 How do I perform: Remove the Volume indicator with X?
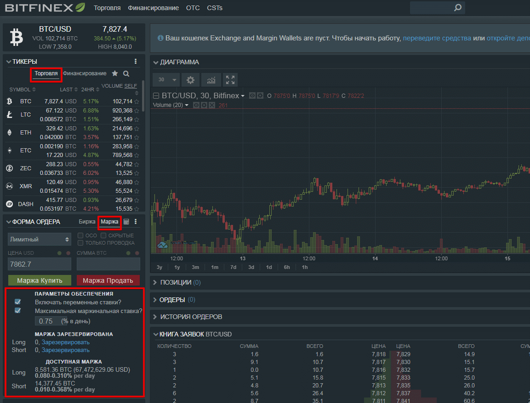click(x=212, y=105)
